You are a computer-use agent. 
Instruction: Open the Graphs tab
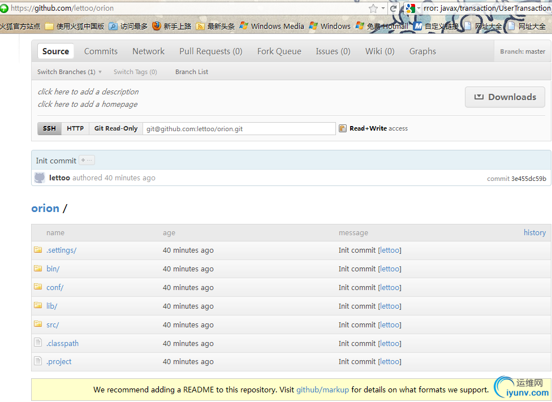422,51
